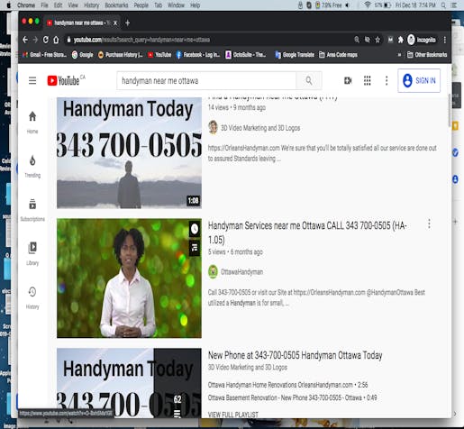Open the Bookmarks menu
464x429 pixels.
[x=116, y=5]
